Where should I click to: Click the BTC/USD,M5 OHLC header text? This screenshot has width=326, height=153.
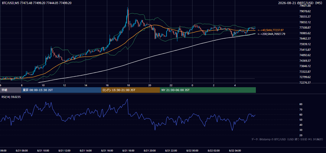(x=37, y=3)
